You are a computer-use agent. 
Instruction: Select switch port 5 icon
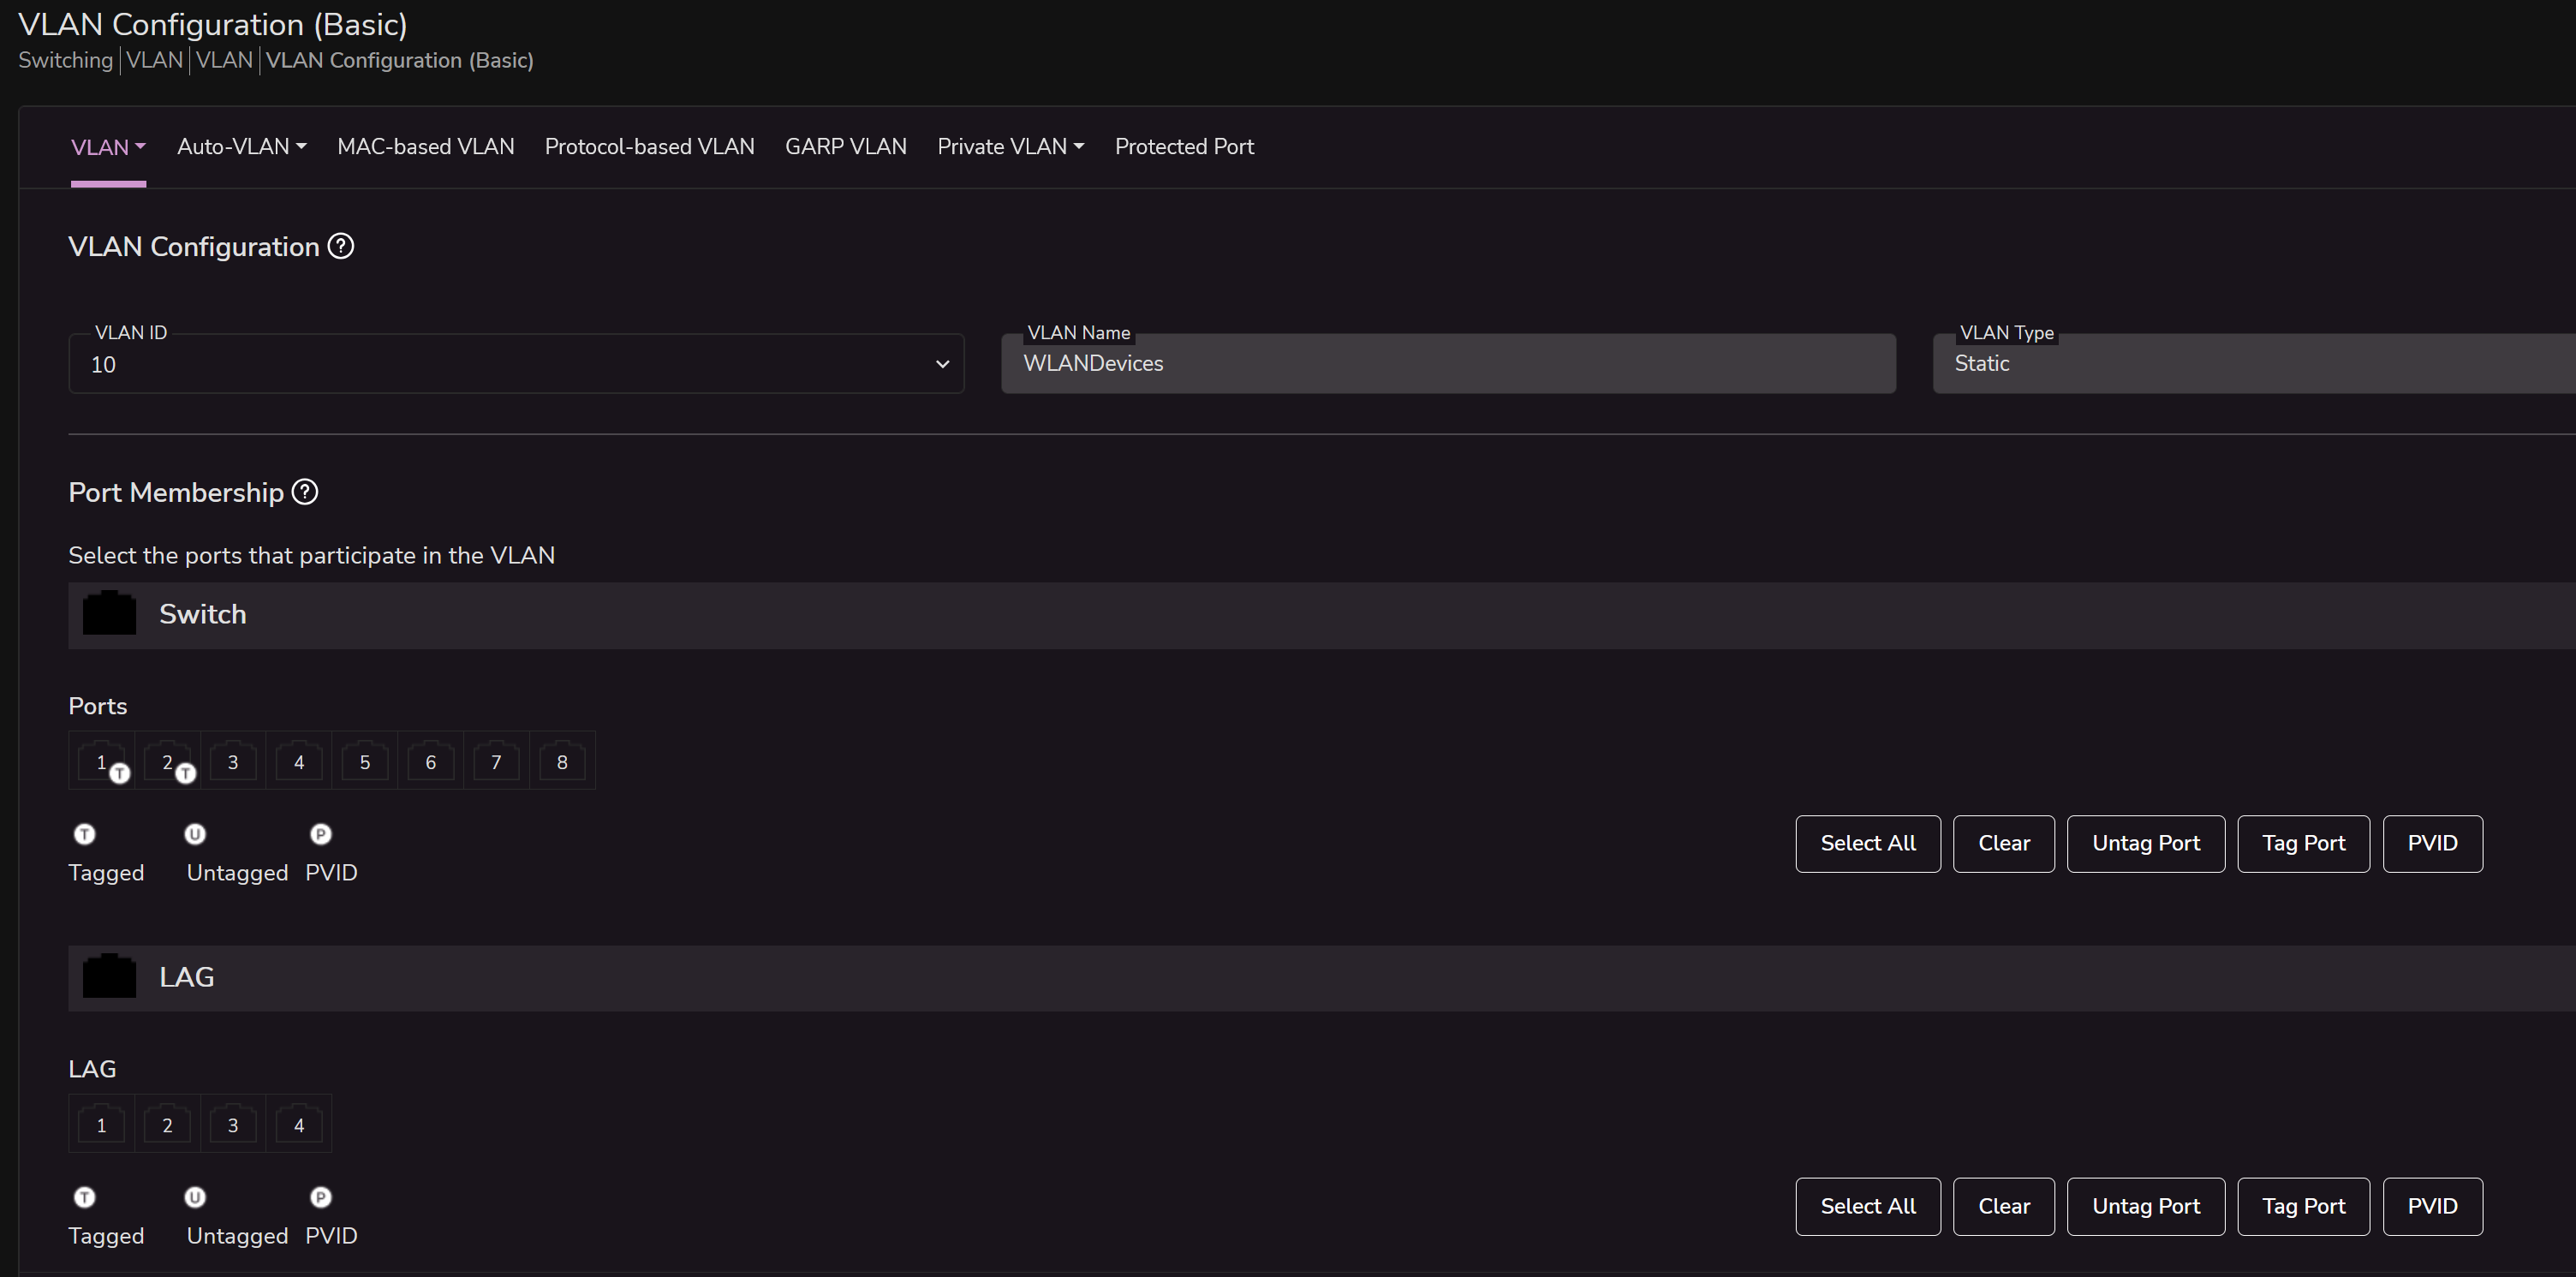[365, 762]
